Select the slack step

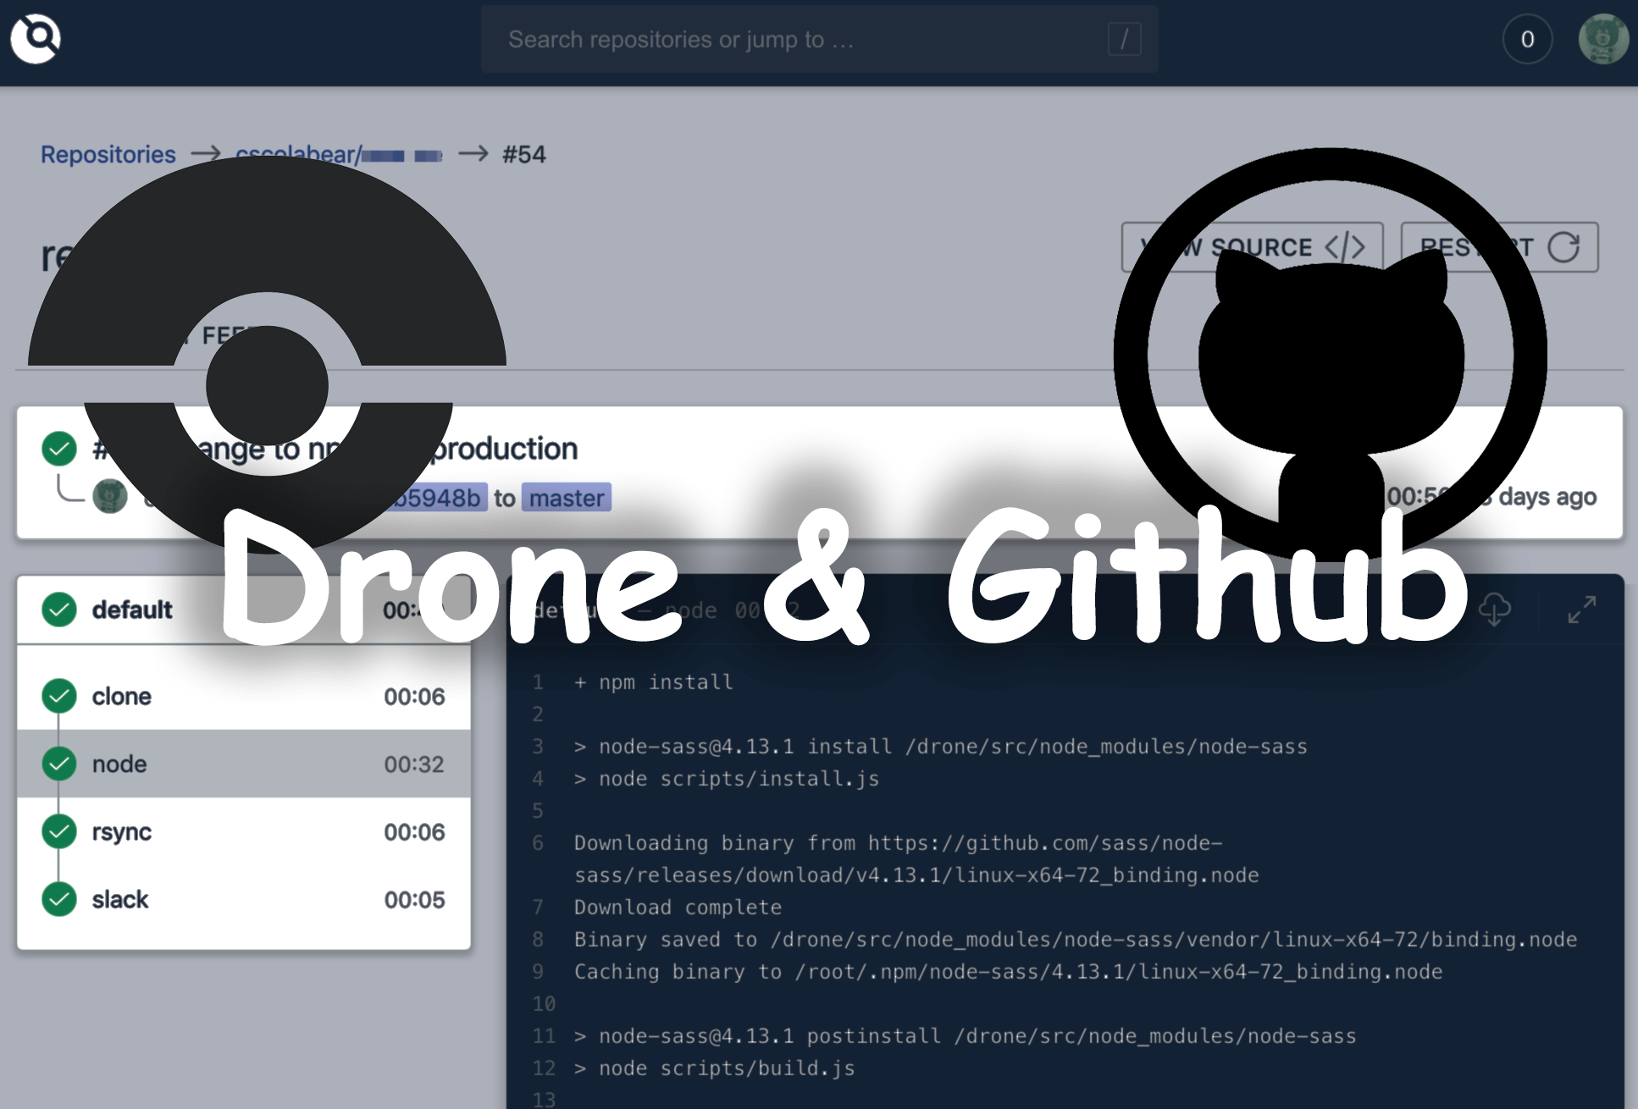click(244, 899)
